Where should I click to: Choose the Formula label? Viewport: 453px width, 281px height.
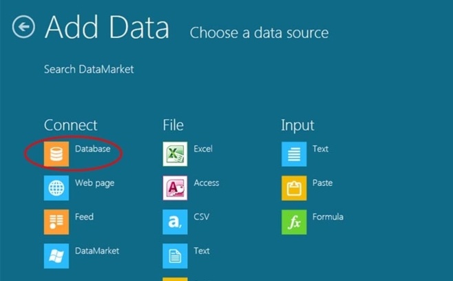328,217
